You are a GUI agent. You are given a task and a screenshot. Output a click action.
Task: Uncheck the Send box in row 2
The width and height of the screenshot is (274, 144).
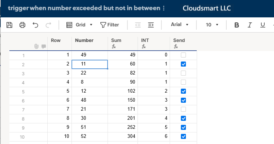click(183, 64)
